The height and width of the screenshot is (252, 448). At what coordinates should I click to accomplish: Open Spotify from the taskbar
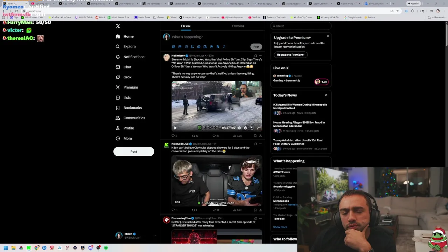click(106, 248)
